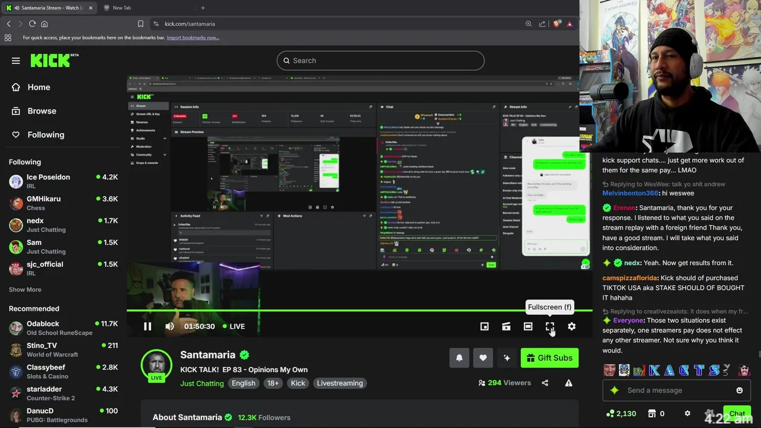Mute the stream volume
Viewport: 761px width, 428px height.
pyautogui.click(x=169, y=326)
